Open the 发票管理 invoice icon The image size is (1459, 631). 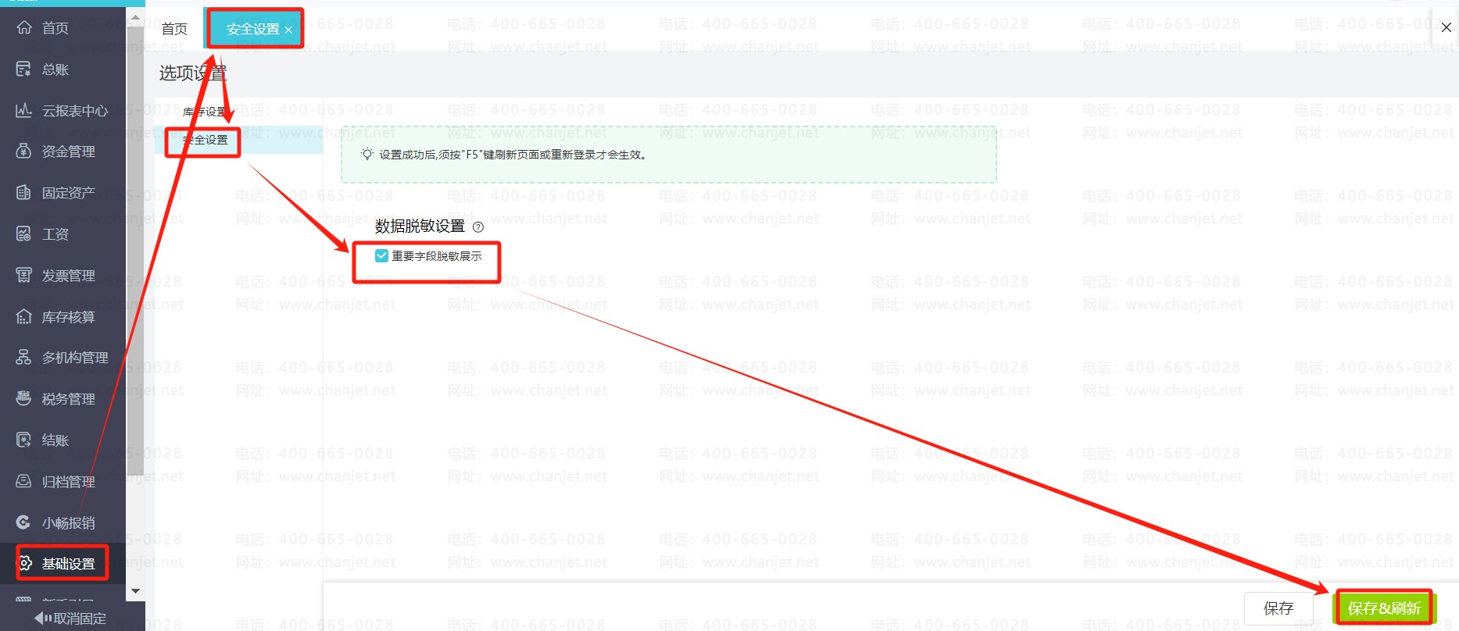(x=24, y=276)
